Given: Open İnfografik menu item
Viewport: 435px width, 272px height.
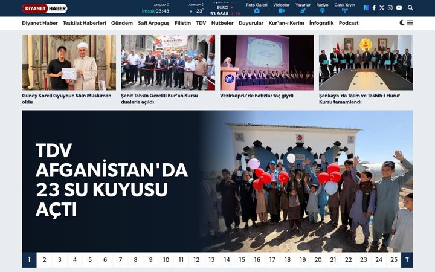Looking at the screenshot, I should pos(321,23).
